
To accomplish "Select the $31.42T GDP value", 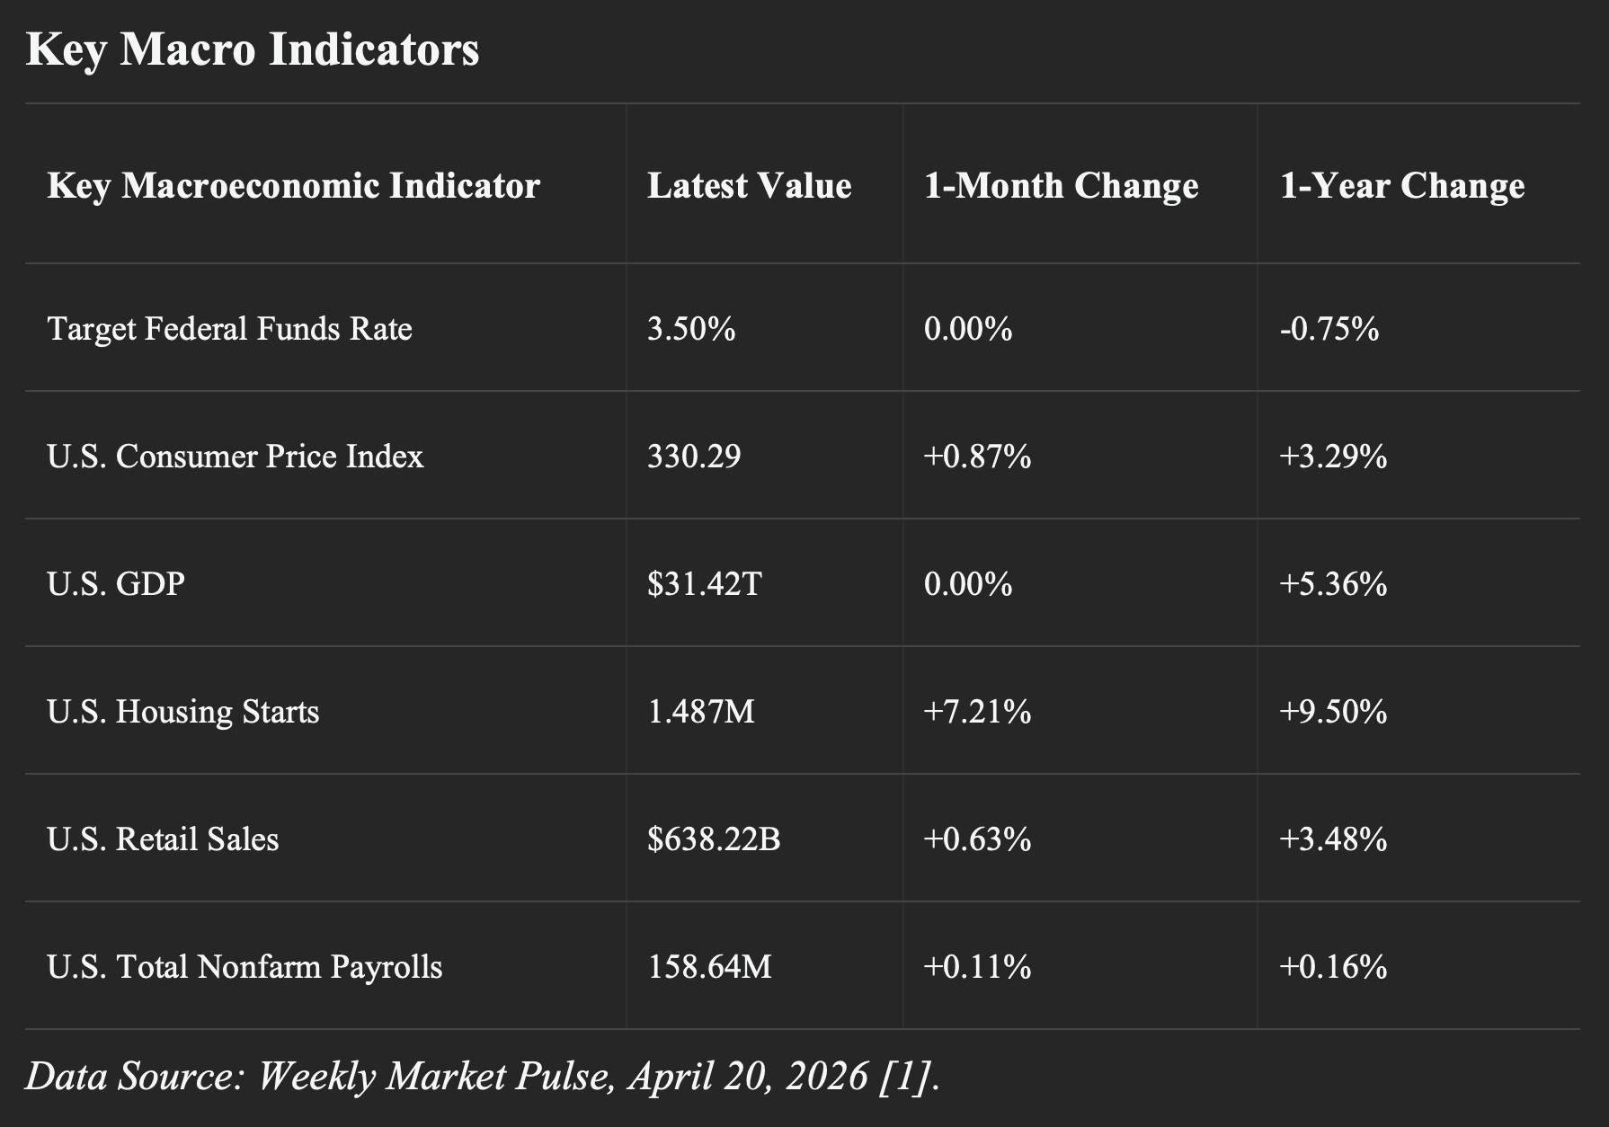I will coord(704,584).
